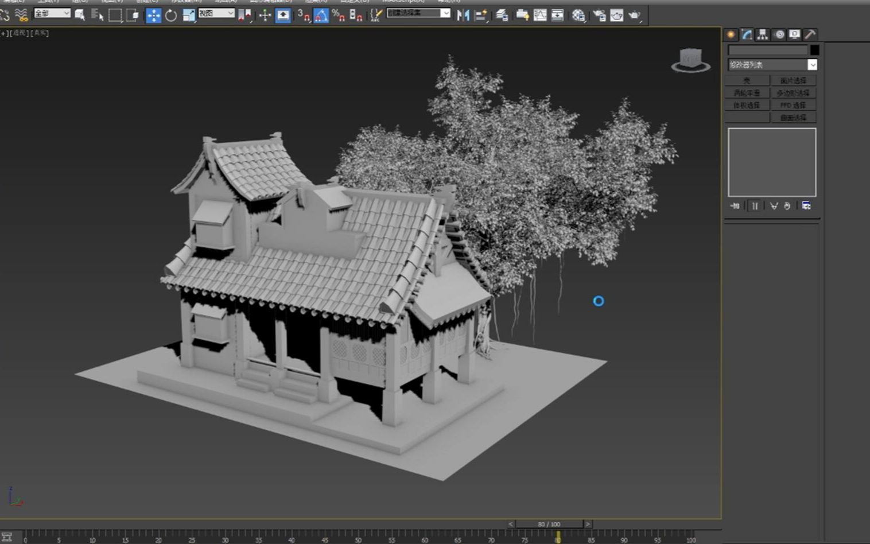Open the viewport 透视 view label menu
The width and height of the screenshot is (870, 544).
19,33
